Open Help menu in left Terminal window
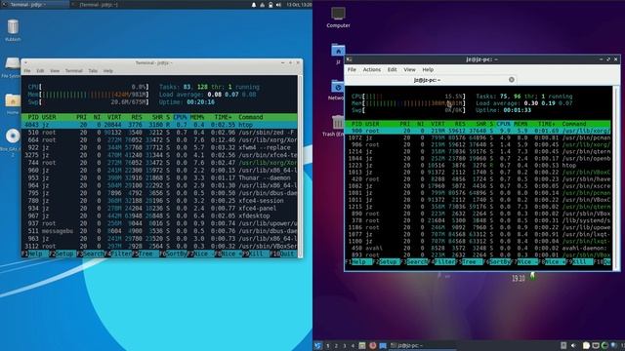This screenshot has height=351, width=625. (108, 71)
